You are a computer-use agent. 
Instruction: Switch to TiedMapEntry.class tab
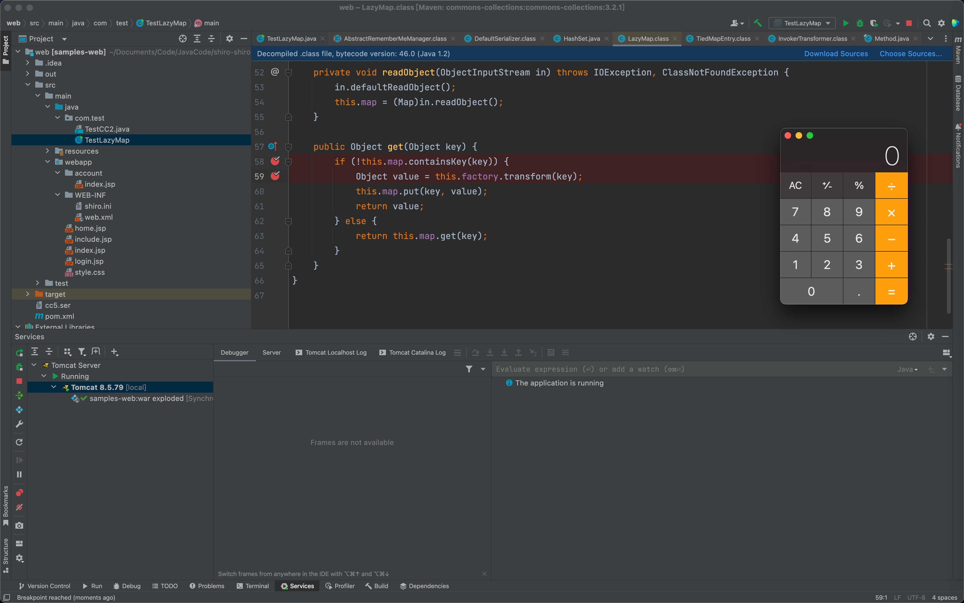click(723, 39)
